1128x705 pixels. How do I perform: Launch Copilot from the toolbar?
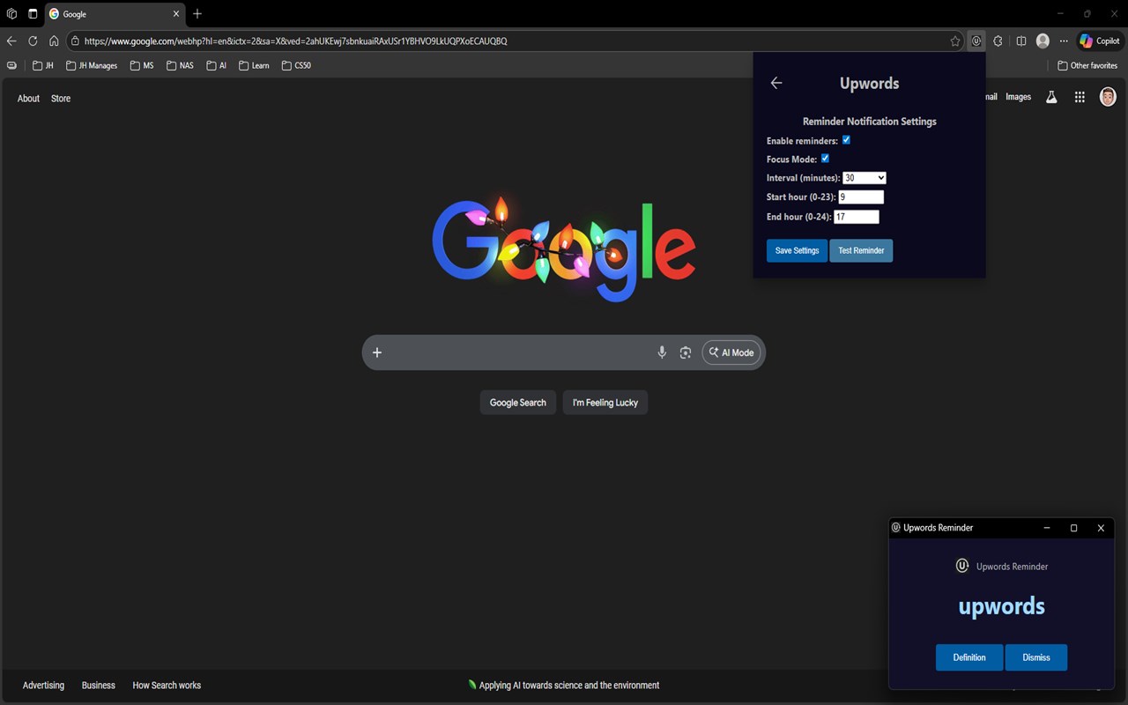(x=1100, y=41)
